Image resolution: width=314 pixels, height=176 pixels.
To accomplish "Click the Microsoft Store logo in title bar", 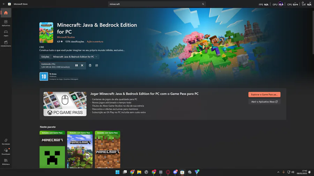I will [9, 4].
